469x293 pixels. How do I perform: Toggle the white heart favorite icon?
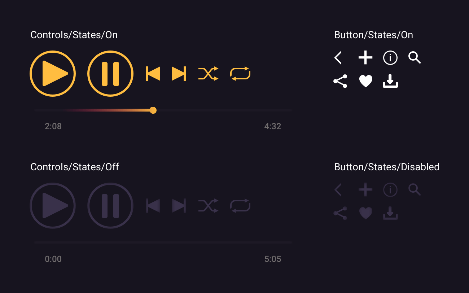click(x=365, y=82)
